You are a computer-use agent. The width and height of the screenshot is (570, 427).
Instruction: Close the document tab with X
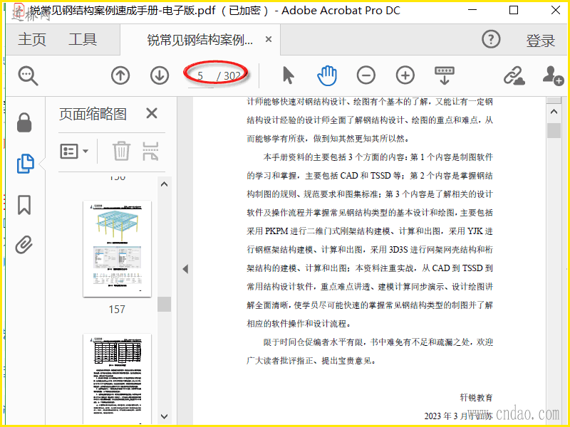point(269,39)
